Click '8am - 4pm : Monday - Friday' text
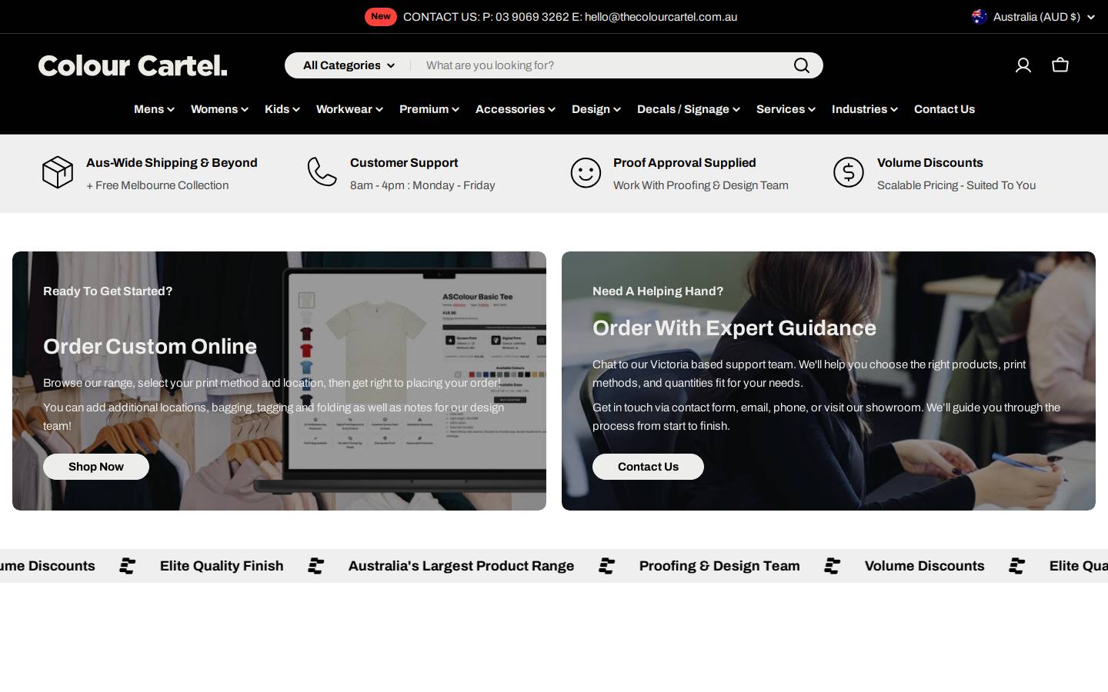This screenshot has width=1108, height=692. [x=422, y=185]
